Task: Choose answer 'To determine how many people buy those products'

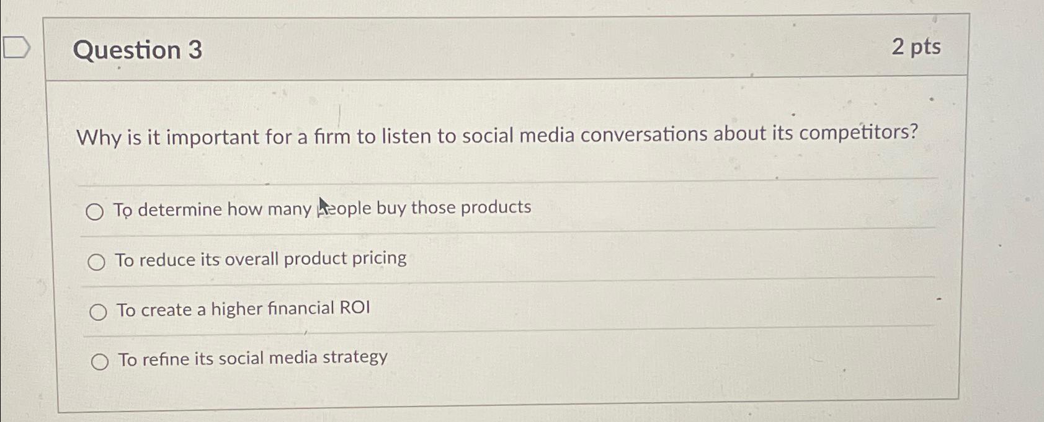Action: click(x=322, y=209)
